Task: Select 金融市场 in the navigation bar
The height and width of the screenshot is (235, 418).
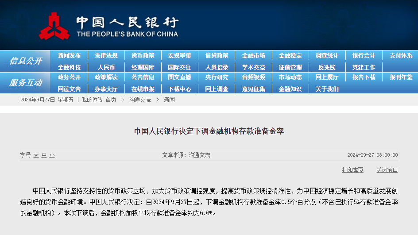Action: coord(253,55)
